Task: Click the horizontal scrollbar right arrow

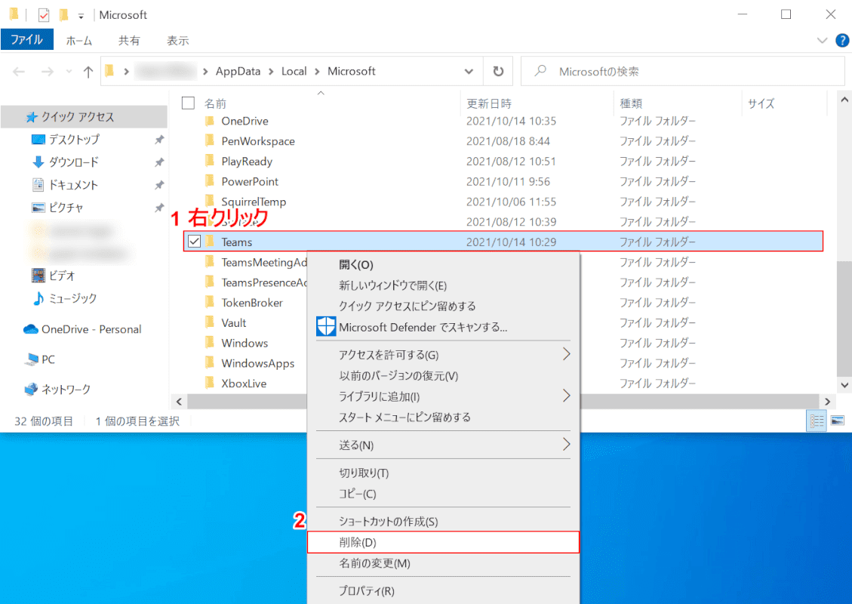Action: pos(827,402)
